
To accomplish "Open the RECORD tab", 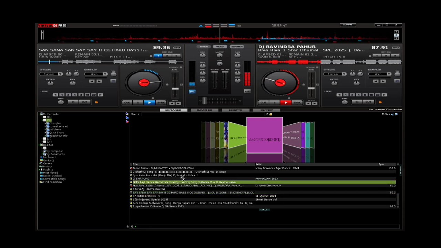I will click(267, 110).
